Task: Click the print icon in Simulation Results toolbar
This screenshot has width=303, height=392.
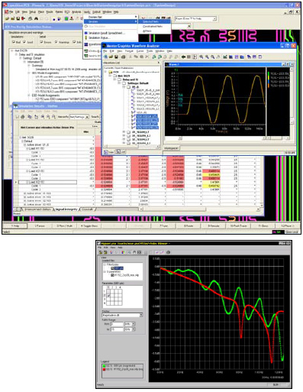Action: click(x=23, y=117)
